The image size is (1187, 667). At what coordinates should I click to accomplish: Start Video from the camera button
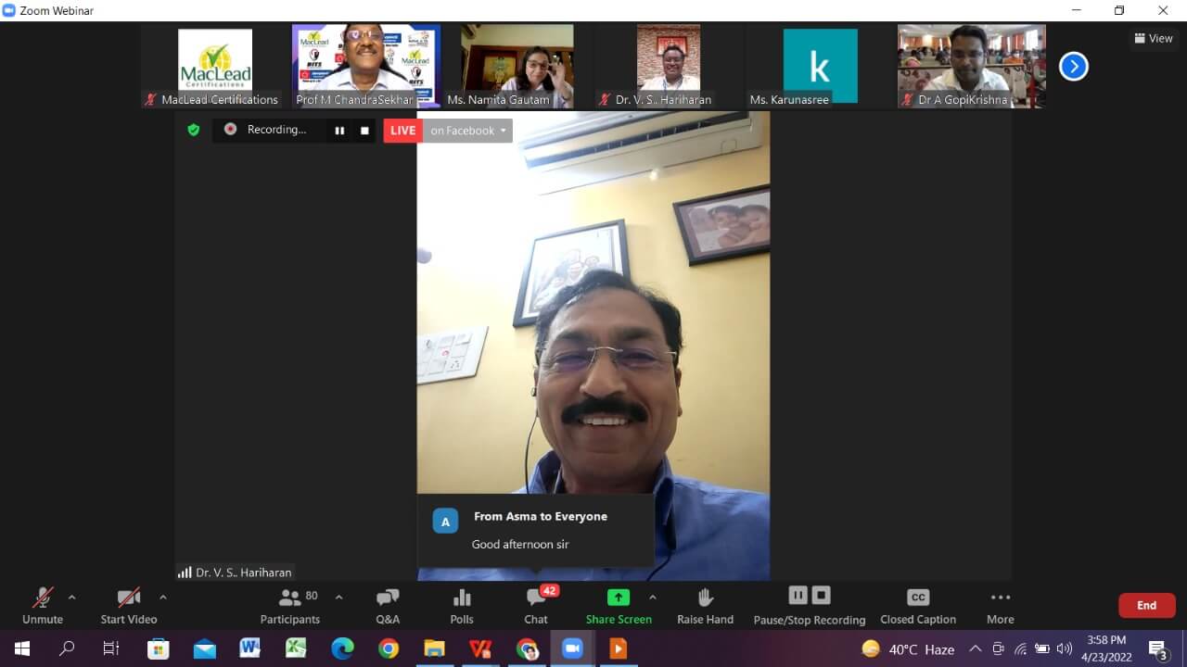point(128,606)
